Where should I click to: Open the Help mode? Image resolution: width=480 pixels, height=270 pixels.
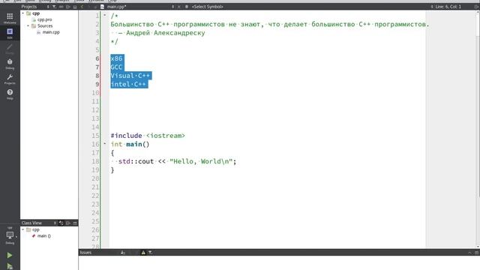pyautogui.click(x=10, y=94)
